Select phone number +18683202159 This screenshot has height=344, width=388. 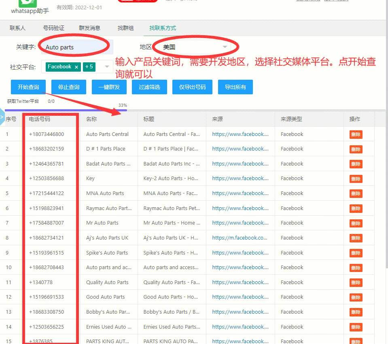point(47,149)
